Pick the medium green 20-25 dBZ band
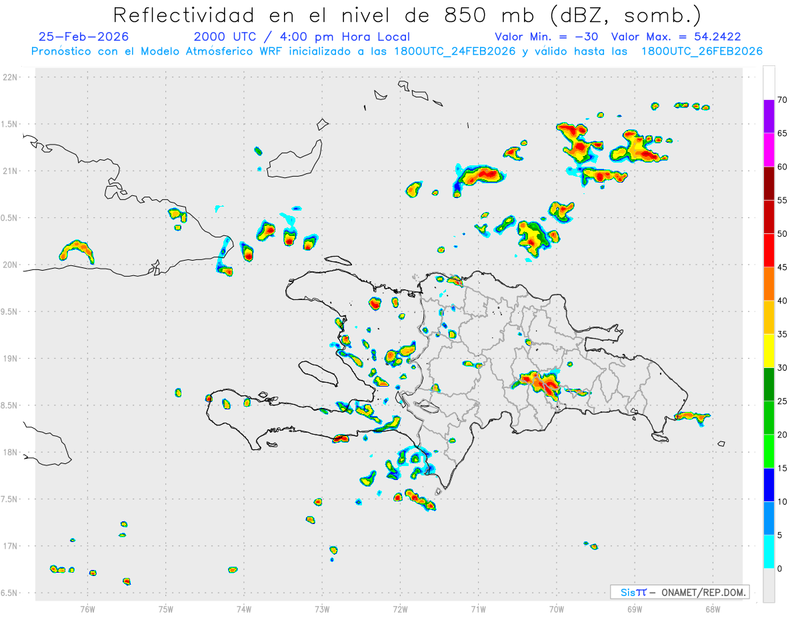The width and height of the screenshot is (800, 618). click(x=769, y=418)
